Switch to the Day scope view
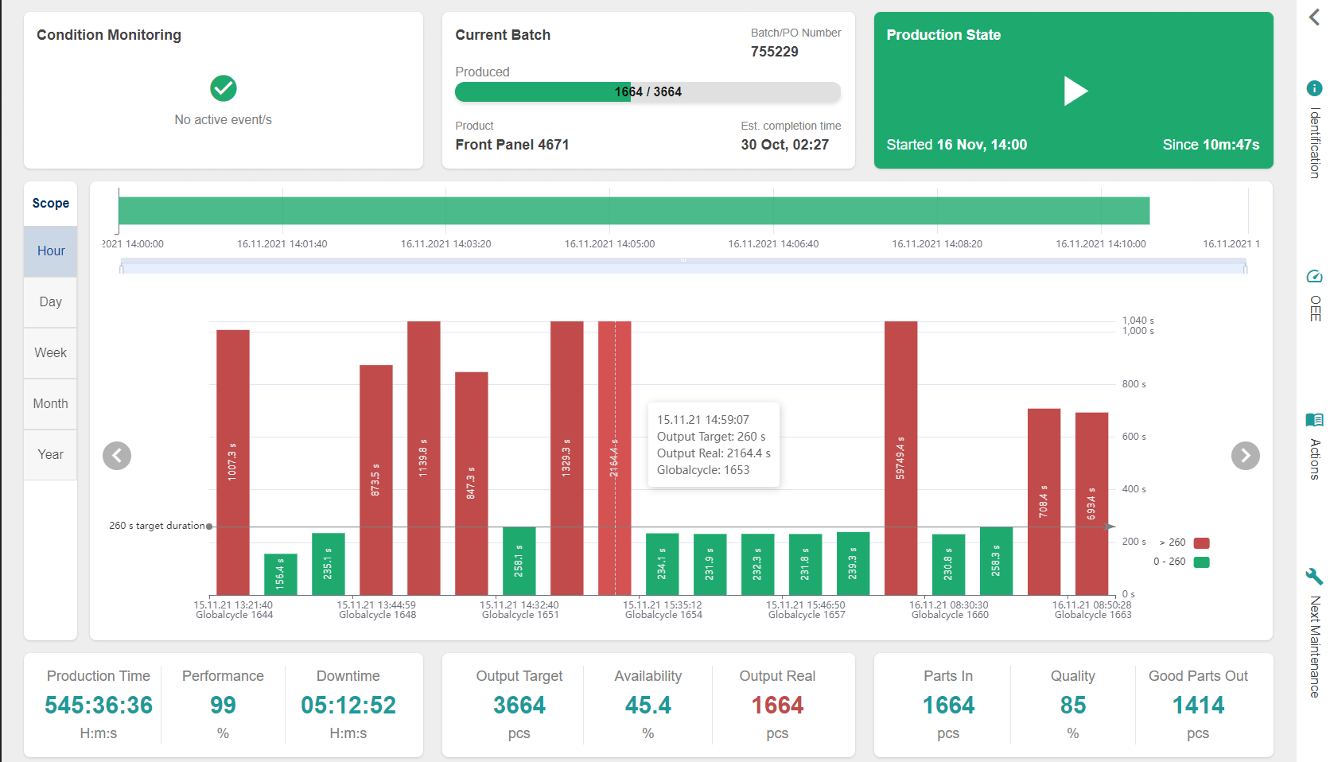Image resolution: width=1330 pixels, height=762 pixels. [50, 301]
